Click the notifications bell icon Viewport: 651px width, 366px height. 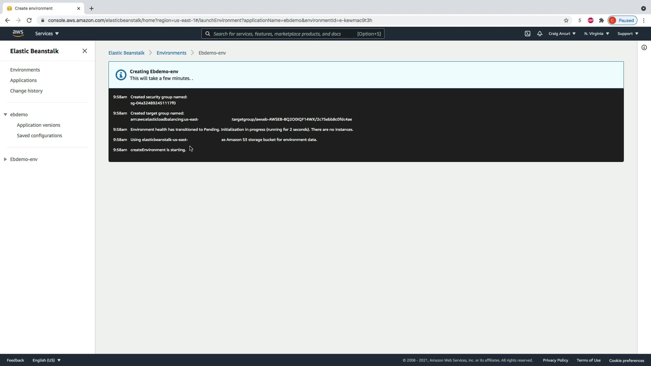point(539,34)
